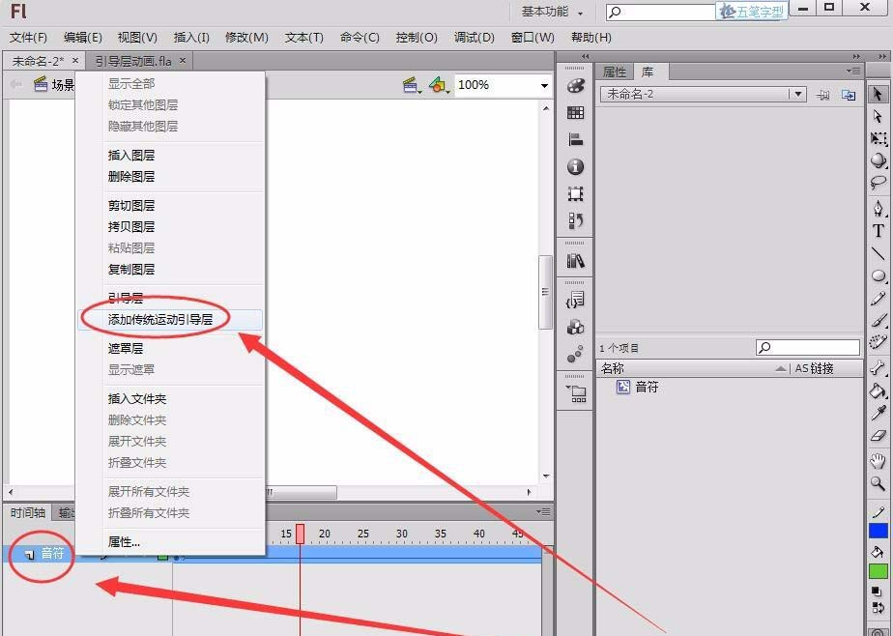Open the Project panel icon
This screenshot has height=636, width=893.
[x=575, y=393]
